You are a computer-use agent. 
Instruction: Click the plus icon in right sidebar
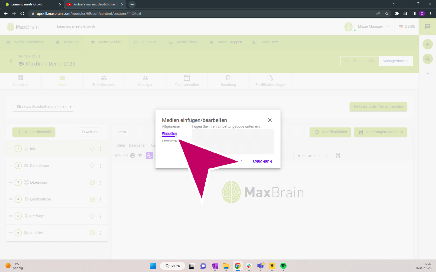pos(428,44)
